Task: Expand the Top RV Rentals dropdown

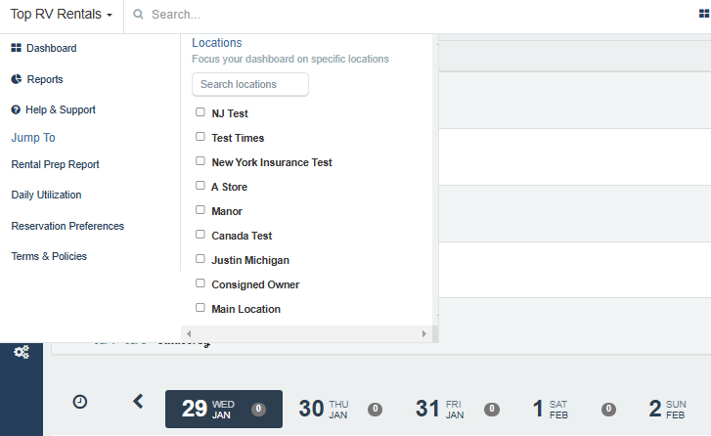Action: (62, 15)
